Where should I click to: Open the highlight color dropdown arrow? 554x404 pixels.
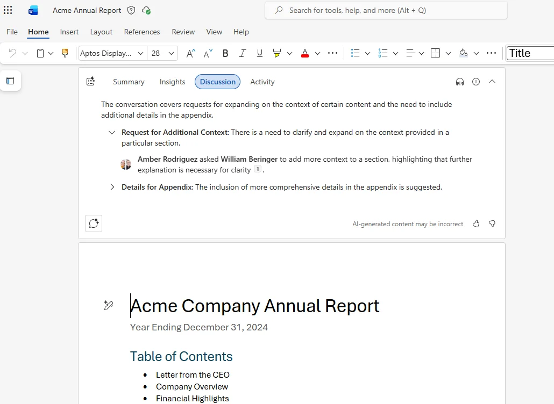point(290,53)
